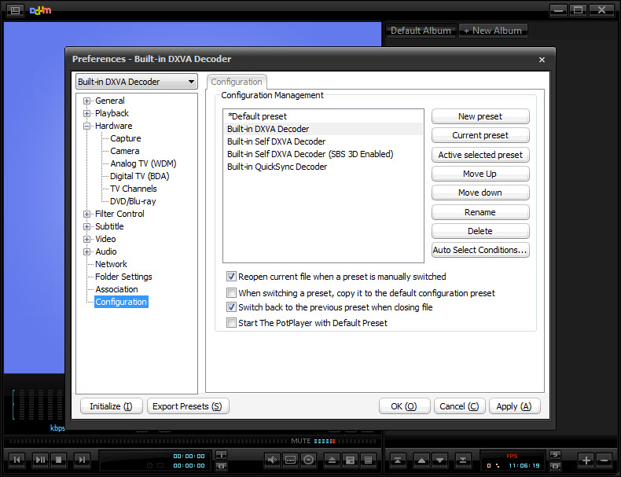Click the previous track button in player
This screenshot has width=621, height=477.
(x=17, y=460)
